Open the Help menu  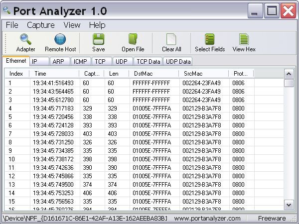[97, 25]
